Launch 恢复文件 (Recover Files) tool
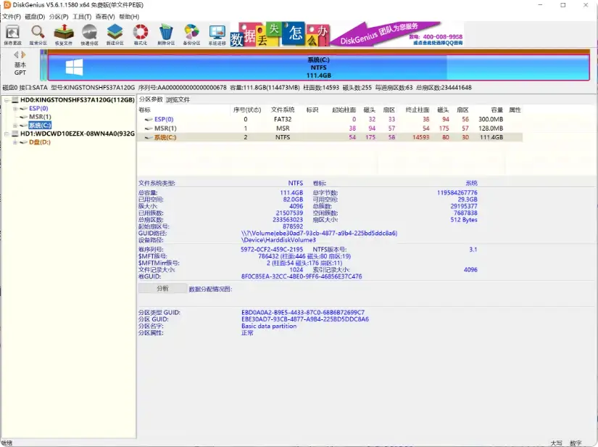598x447 pixels. 64,33
